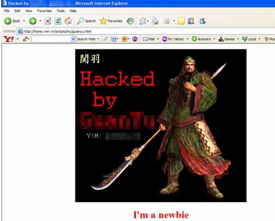The height and width of the screenshot is (221, 275).
Task: Open the File menu
Action: click(x=7, y=11)
